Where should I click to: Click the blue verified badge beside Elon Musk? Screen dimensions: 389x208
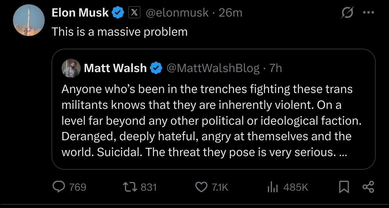118,13
